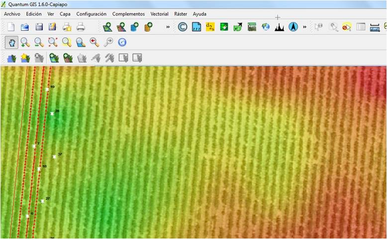
Task: Create a new project with the blank page icon
Action: [x=11, y=27]
